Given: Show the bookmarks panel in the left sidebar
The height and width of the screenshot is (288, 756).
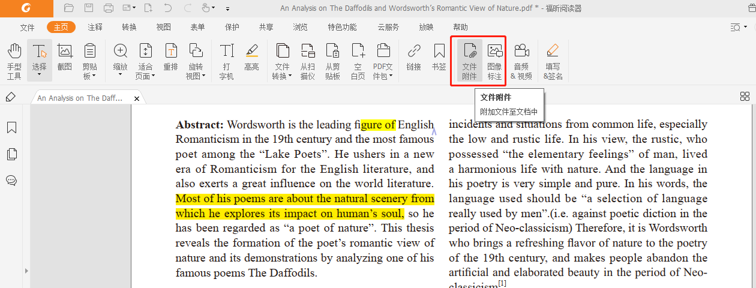Looking at the screenshot, I should tap(11, 128).
